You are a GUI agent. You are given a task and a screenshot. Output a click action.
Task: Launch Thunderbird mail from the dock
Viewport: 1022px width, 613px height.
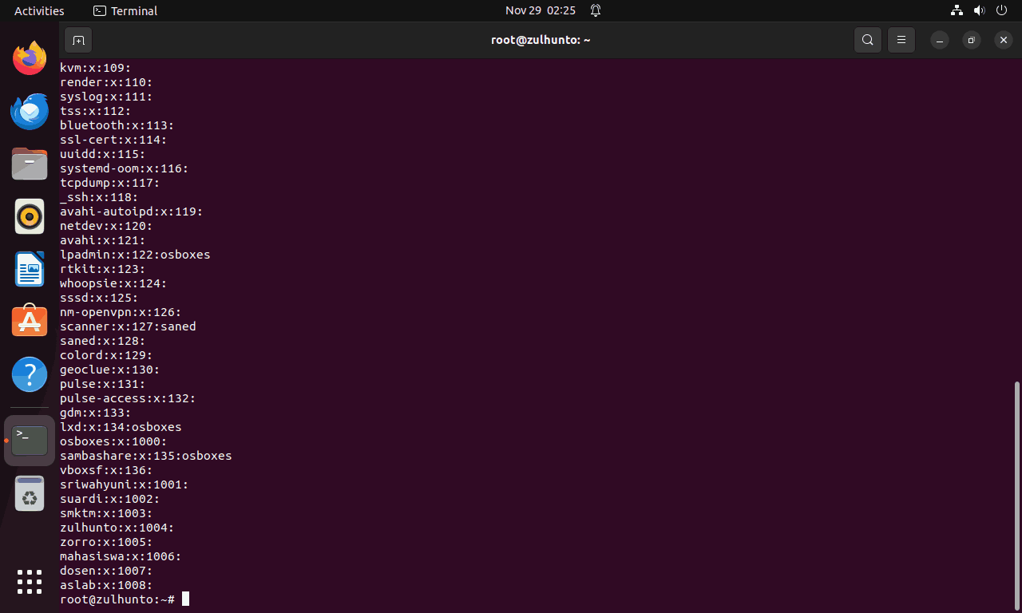click(x=30, y=111)
